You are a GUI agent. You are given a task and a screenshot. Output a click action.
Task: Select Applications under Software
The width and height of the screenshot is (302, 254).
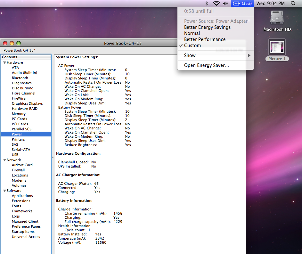pyautogui.click(x=22, y=196)
